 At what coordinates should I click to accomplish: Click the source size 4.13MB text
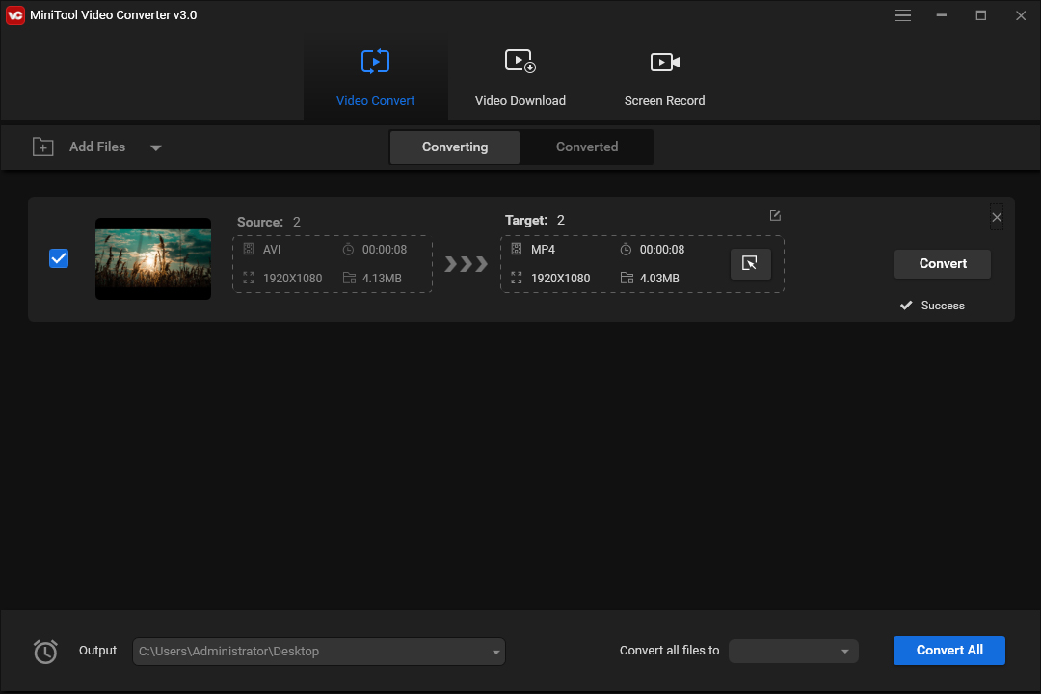tap(382, 279)
